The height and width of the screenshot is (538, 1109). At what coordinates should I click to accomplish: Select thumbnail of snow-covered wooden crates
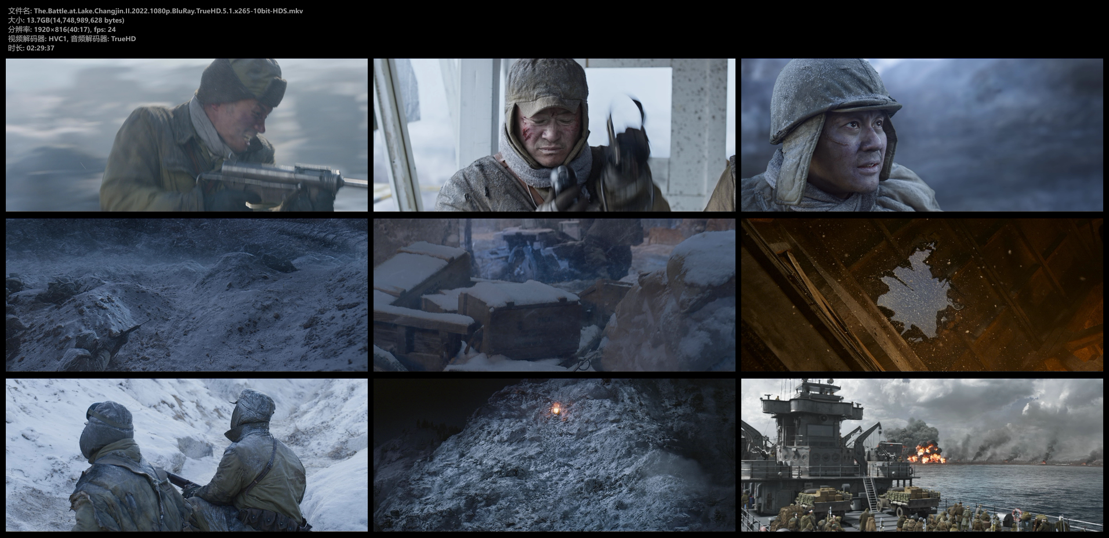(x=554, y=295)
